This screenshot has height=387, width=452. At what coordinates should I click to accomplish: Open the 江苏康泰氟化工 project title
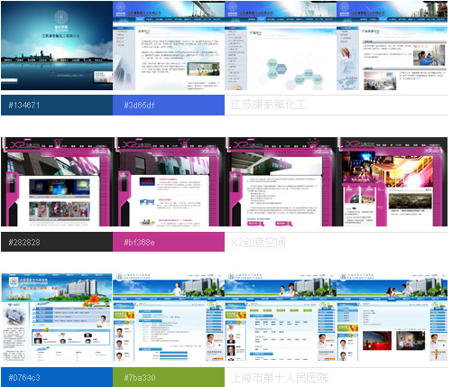(268, 105)
